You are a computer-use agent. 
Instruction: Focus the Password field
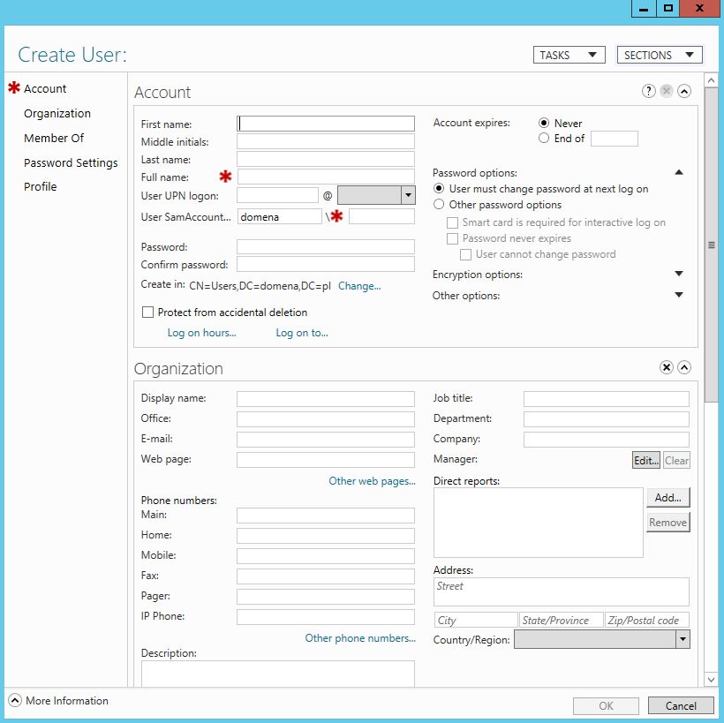tap(326, 246)
